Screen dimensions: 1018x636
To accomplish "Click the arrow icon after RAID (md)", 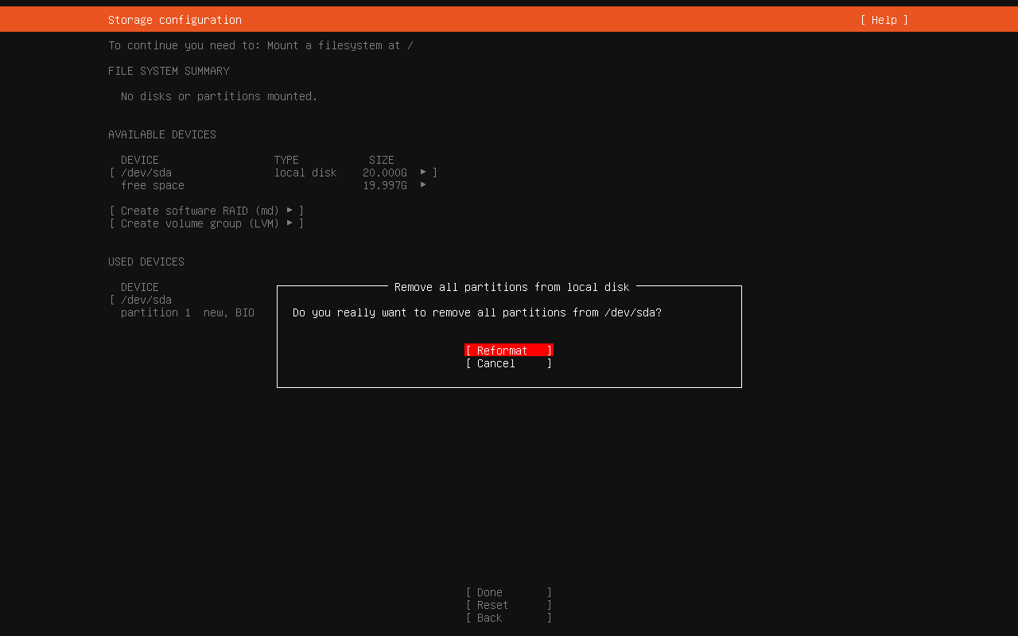I will pos(289,210).
